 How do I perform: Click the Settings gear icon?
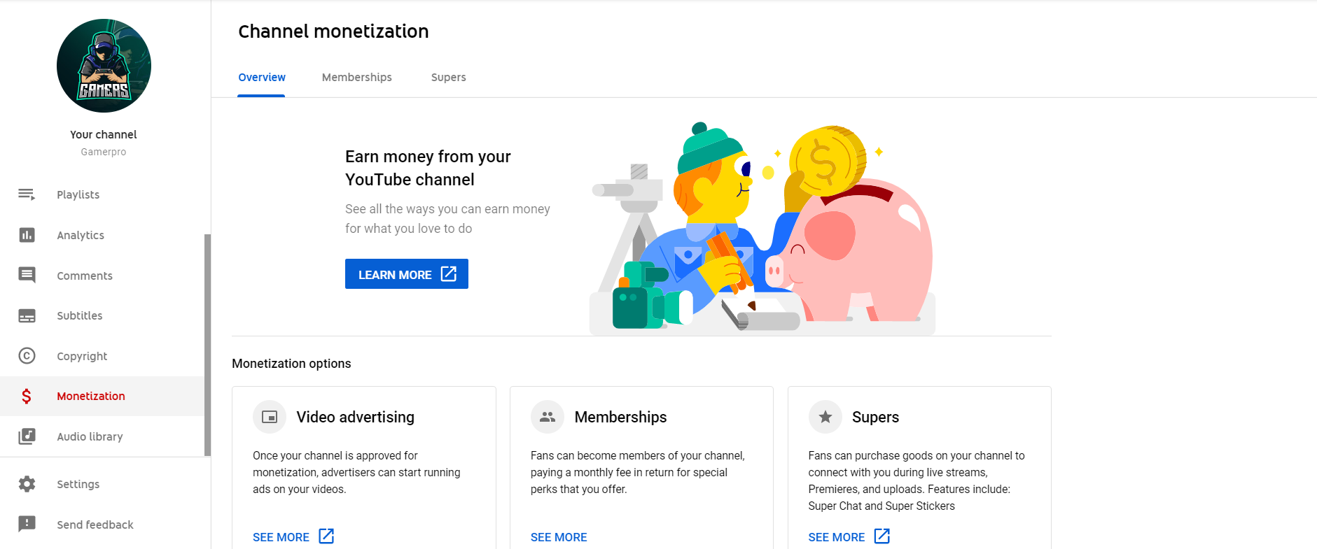[27, 484]
